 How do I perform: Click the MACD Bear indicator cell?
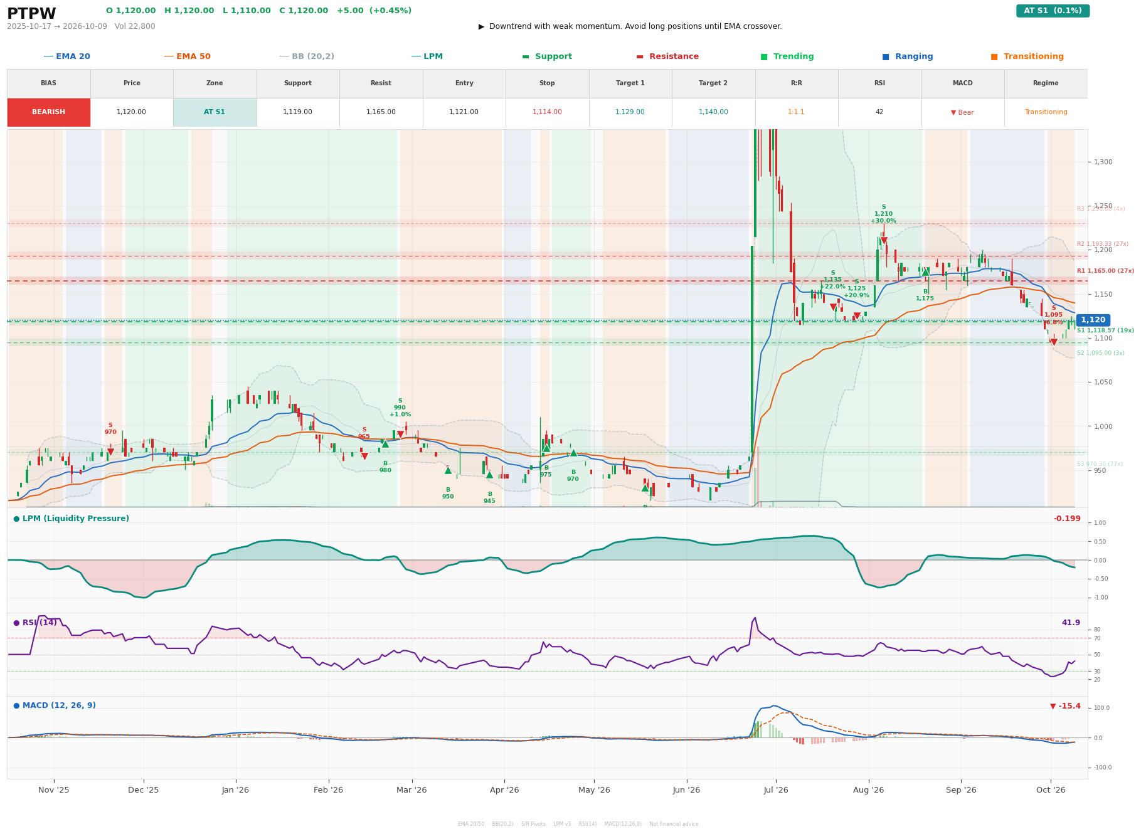pos(962,112)
